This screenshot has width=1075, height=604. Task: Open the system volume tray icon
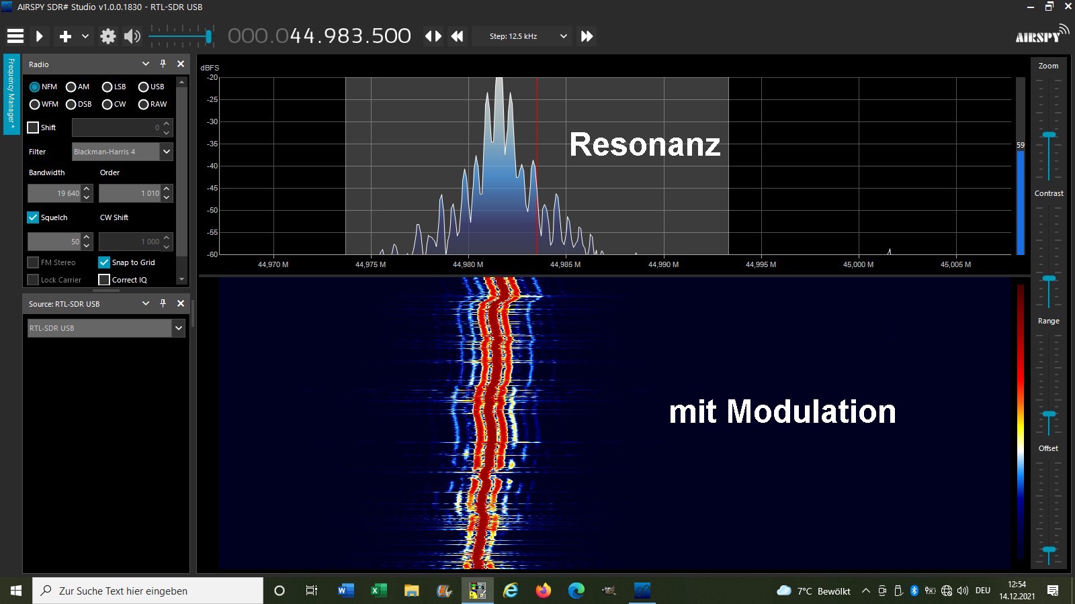click(x=963, y=591)
